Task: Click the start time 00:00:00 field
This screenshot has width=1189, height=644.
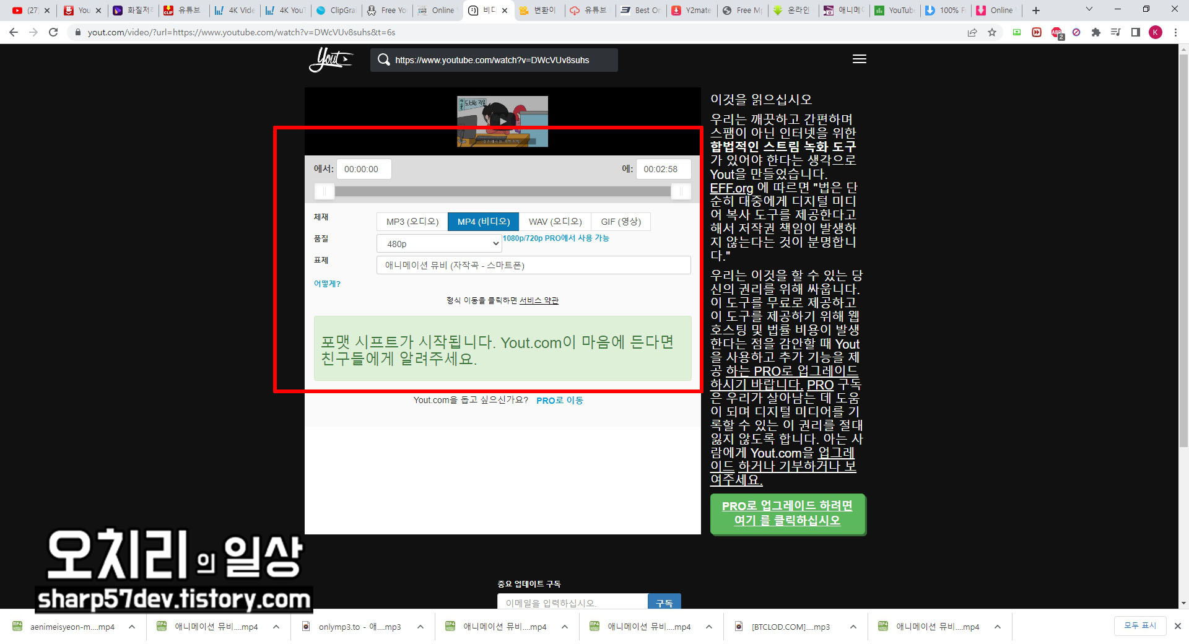Action: 364,169
